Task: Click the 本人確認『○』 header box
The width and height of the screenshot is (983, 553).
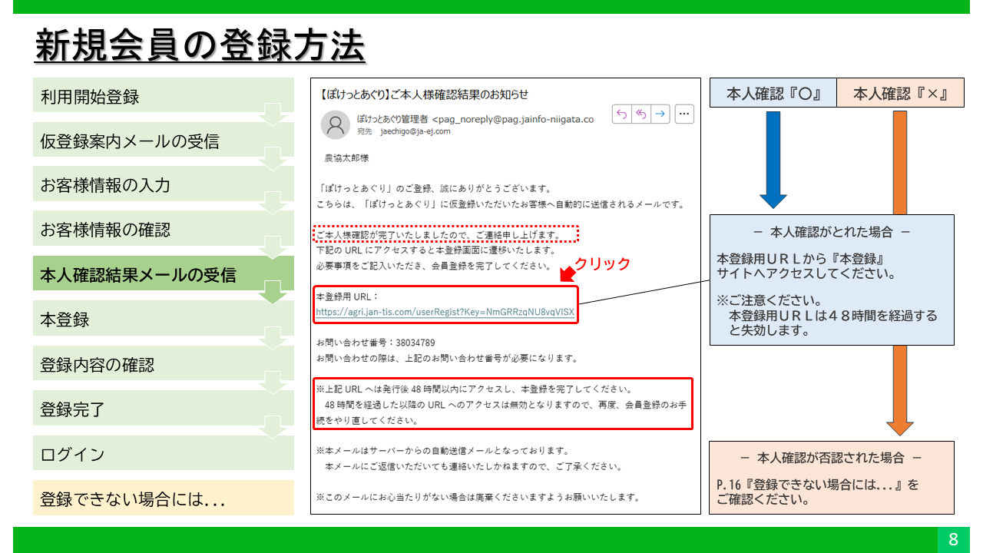Action: (x=772, y=94)
